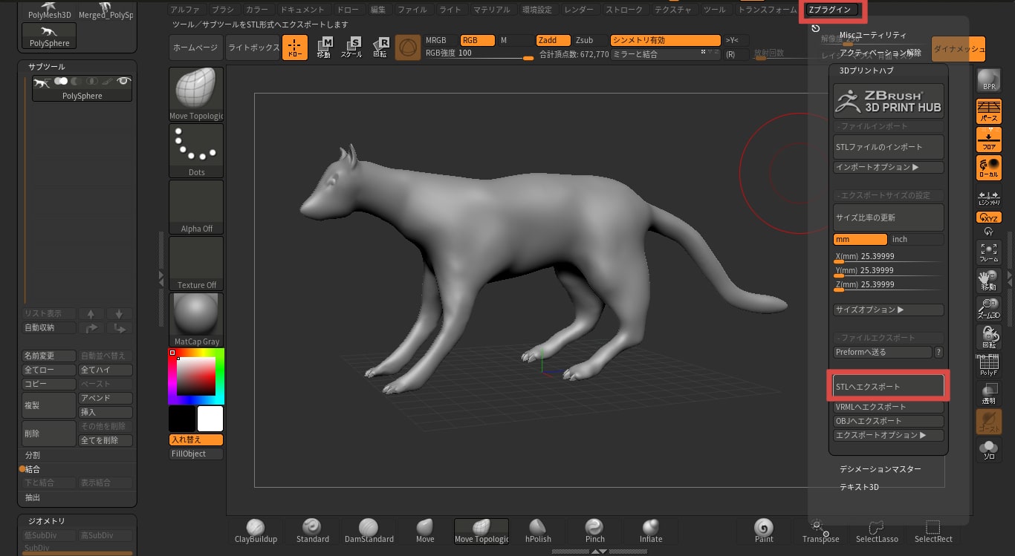This screenshot has width=1015, height=556.
Task: Expand Export Options (エクスポートオプション)
Action: pyautogui.click(x=889, y=436)
